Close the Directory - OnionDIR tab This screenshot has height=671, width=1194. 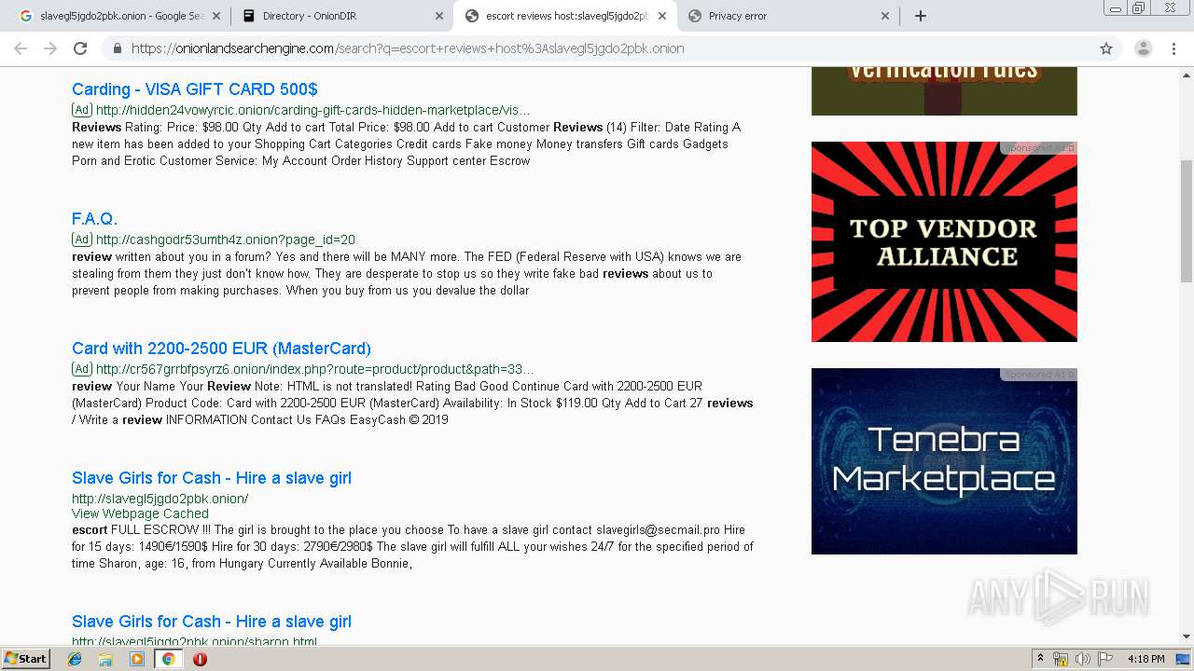[439, 16]
